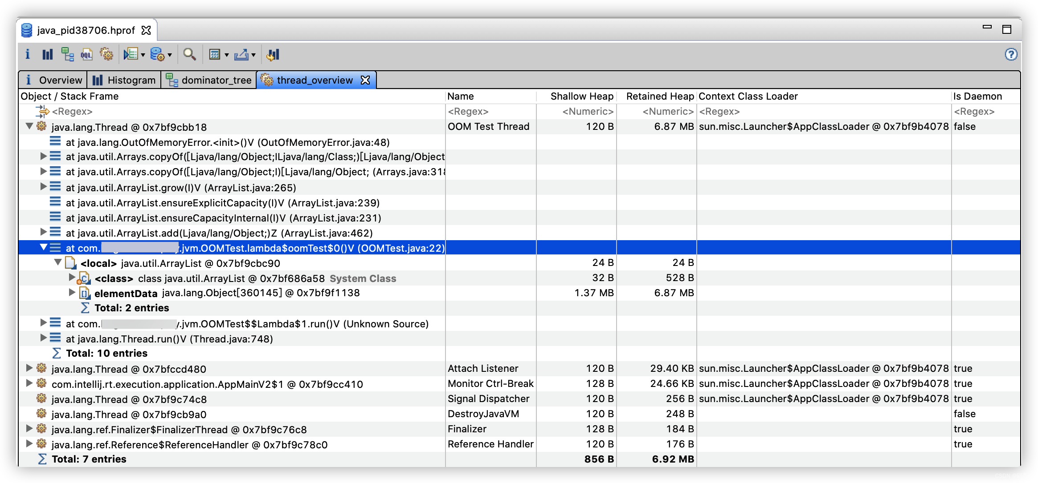Expand the ReferenceHandler 0x7bf9c78c0 row
This screenshot has width=1038, height=483.
pyautogui.click(x=29, y=443)
